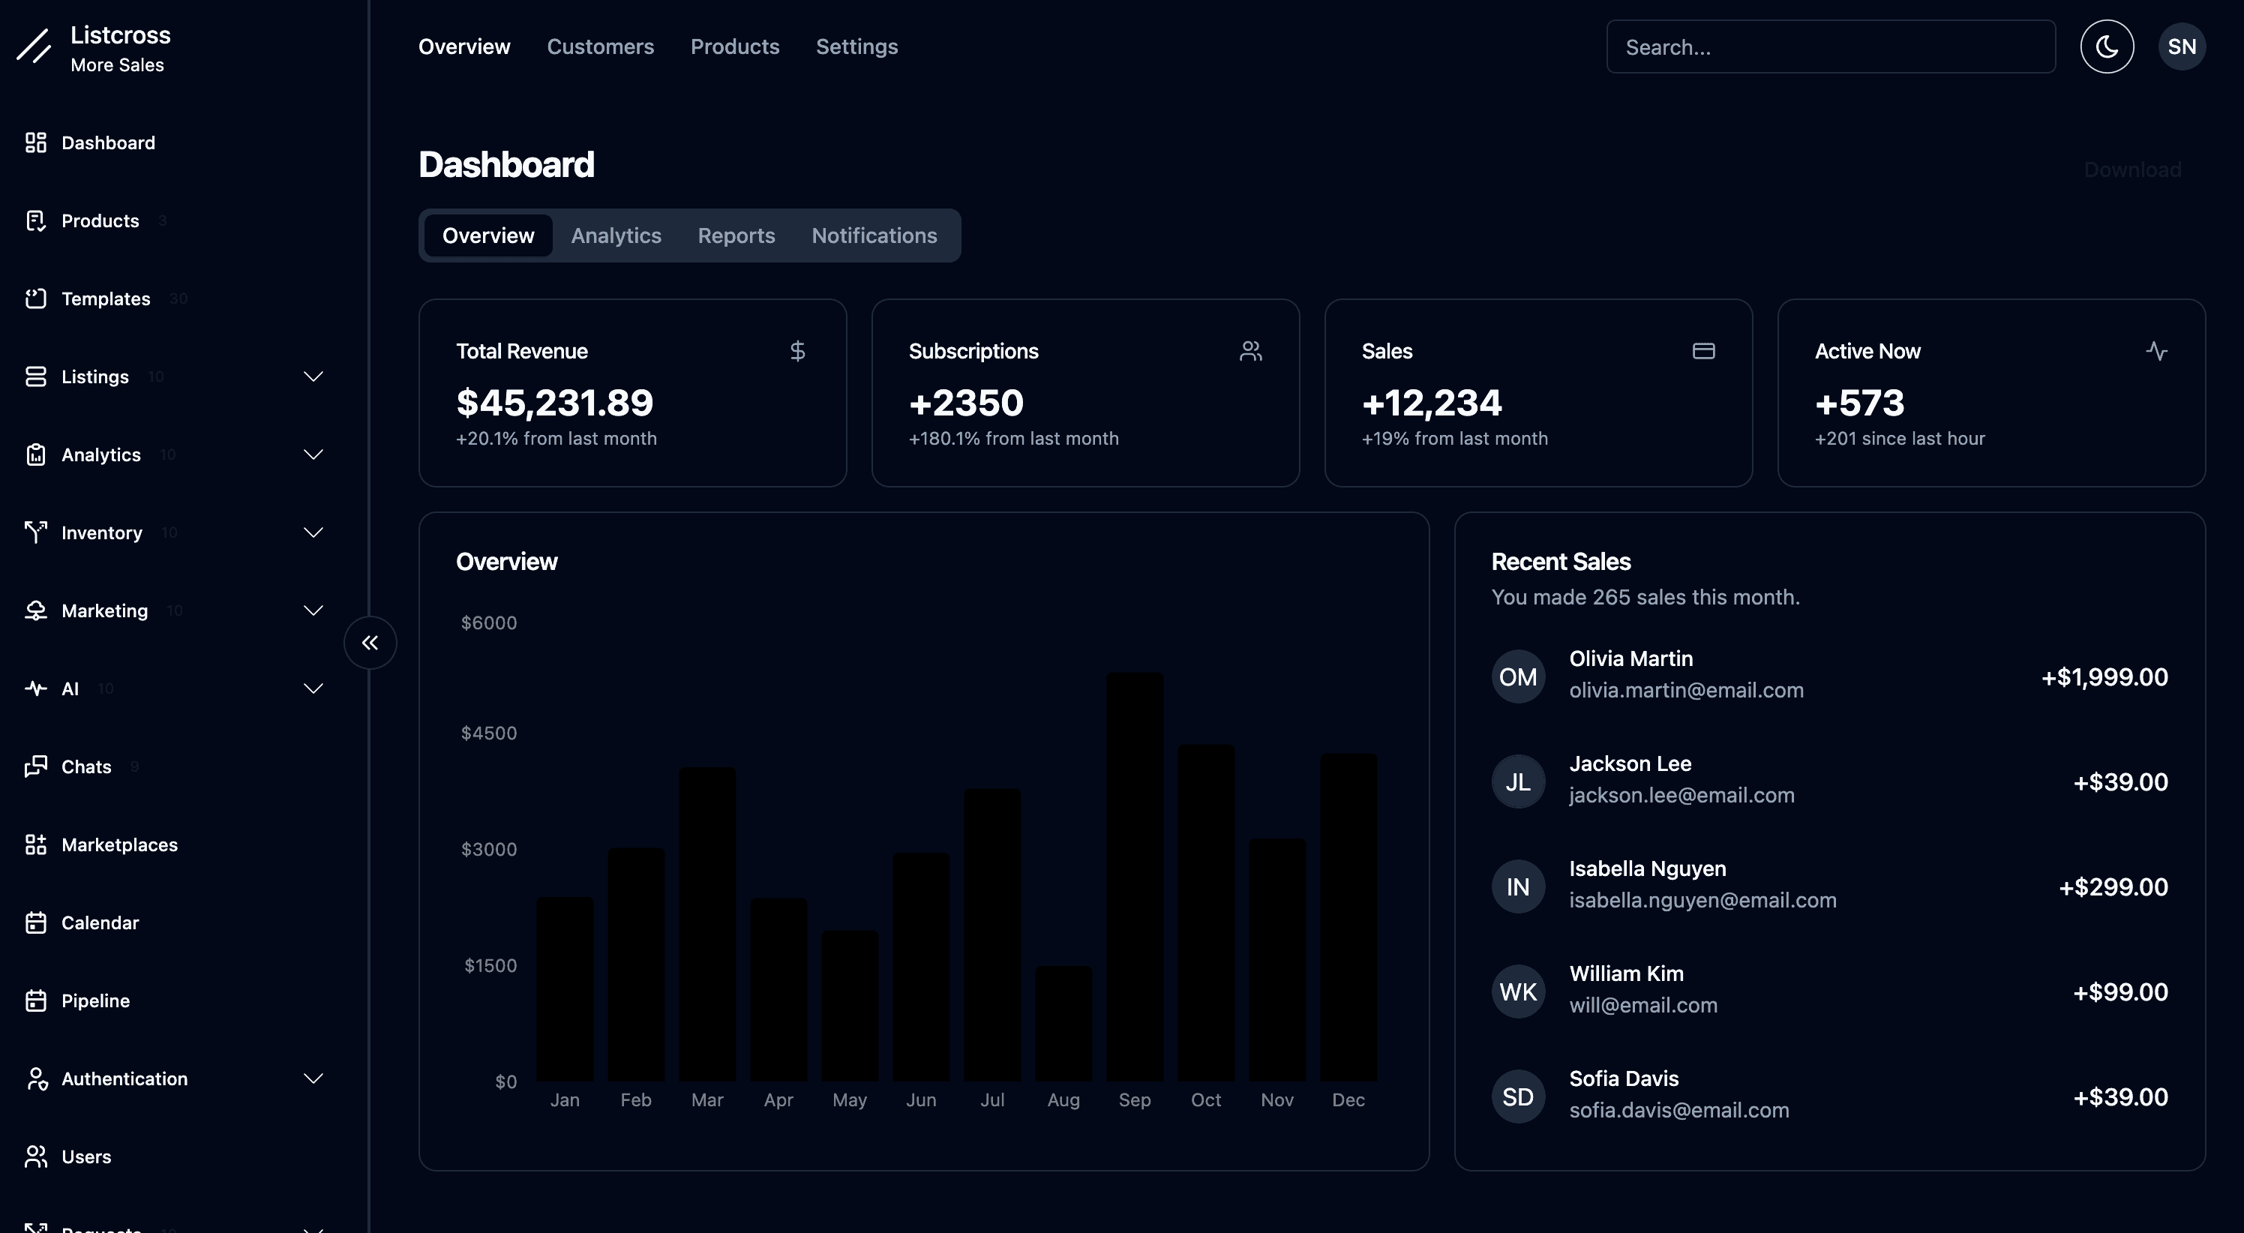The width and height of the screenshot is (2244, 1233).
Task: Open Customers in top navigation
Action: 600,47
